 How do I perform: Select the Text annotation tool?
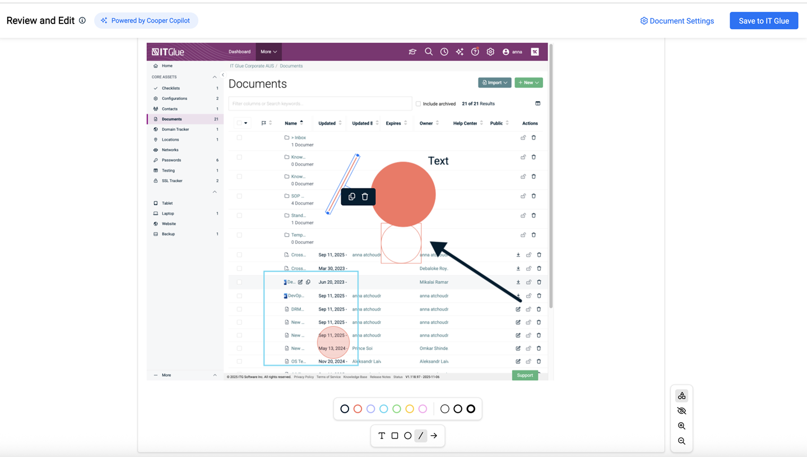pyautogui.click(x=382, y=436)
